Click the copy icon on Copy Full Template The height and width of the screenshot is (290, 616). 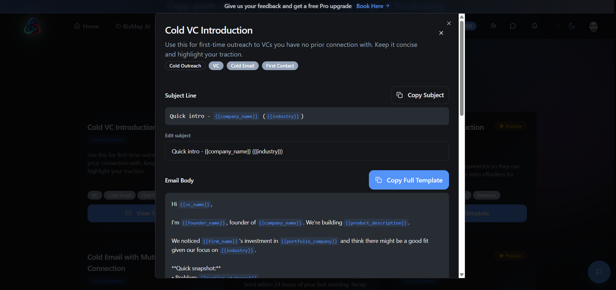click(379, 180)
